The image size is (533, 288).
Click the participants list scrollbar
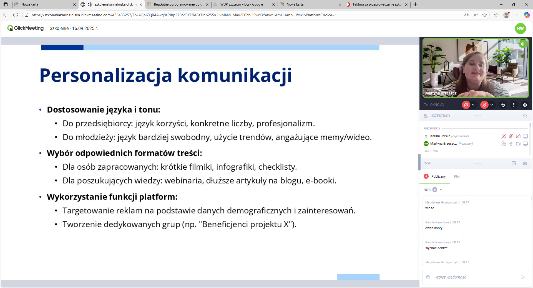click(530, 125)
